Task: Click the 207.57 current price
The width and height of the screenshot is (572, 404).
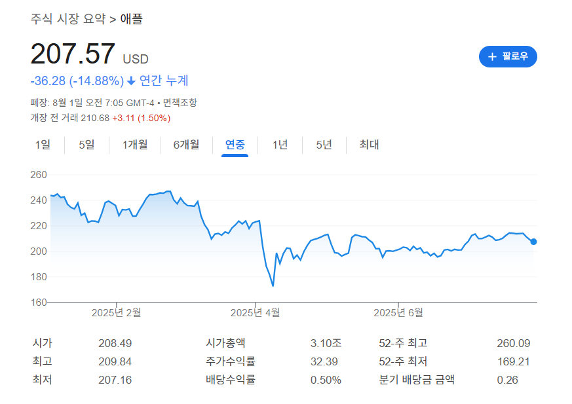Action: [73, 54]
